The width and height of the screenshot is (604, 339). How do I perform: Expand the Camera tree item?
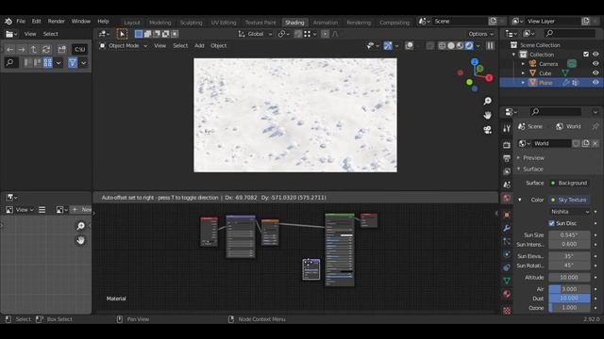[x=523, y=64]
